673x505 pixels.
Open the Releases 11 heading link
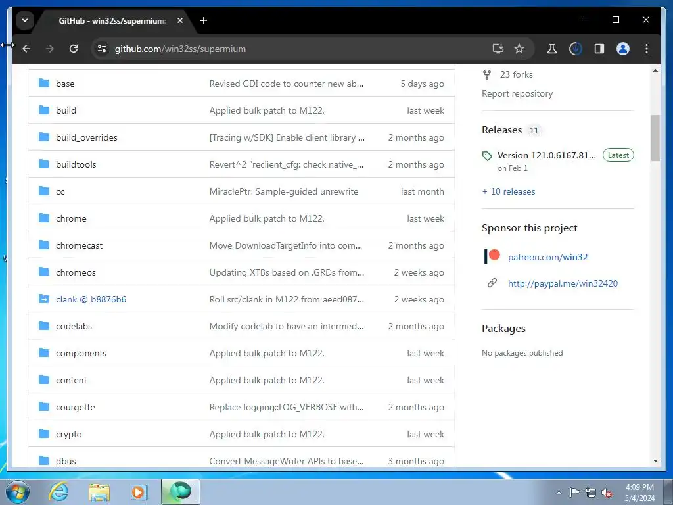(511, 130)
